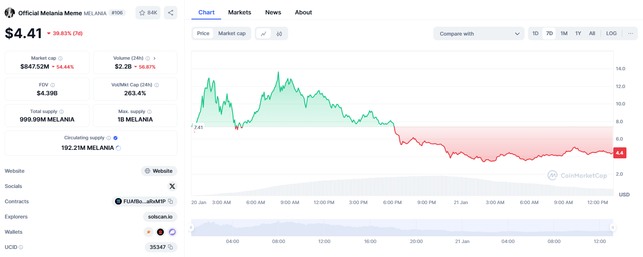Set chart range to All

tap(592, 33)
